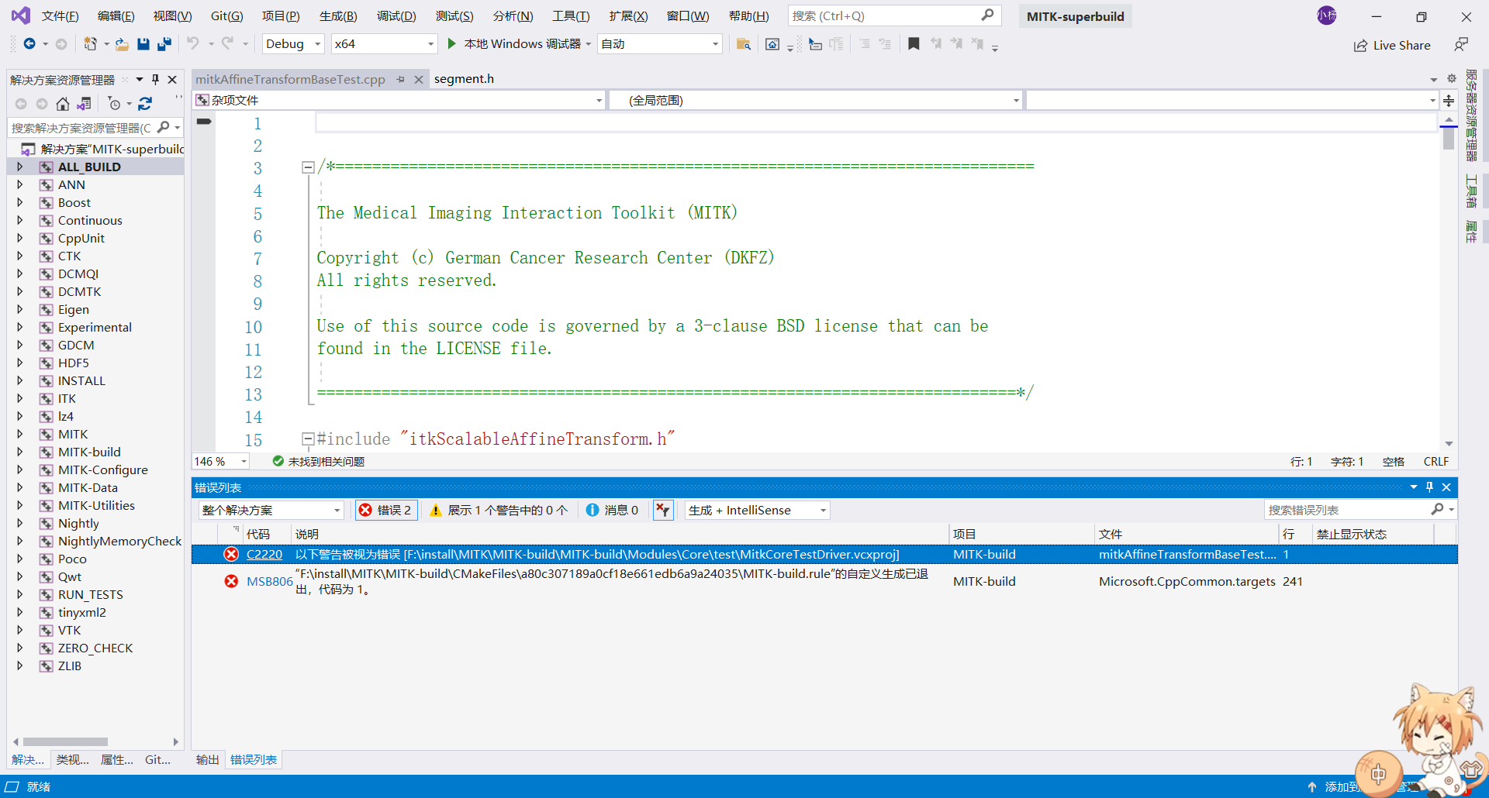Viewport: 1489px width, 798px height.
Task: Undo the last action
Action: pos(193,44)
